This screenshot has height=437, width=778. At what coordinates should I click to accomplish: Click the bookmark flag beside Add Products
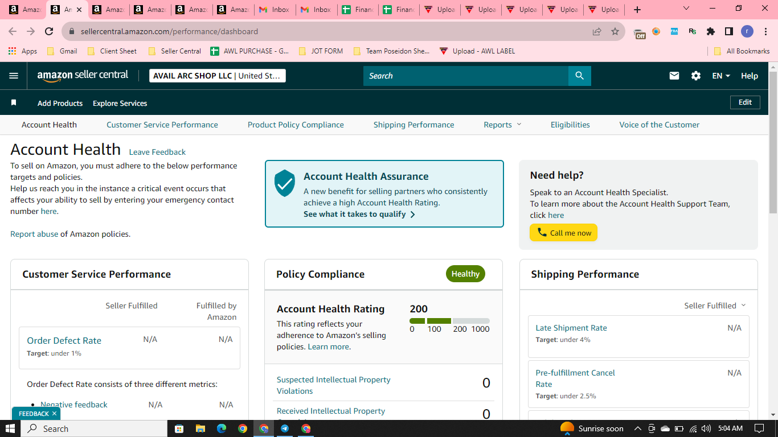click(x=14, y=103)
